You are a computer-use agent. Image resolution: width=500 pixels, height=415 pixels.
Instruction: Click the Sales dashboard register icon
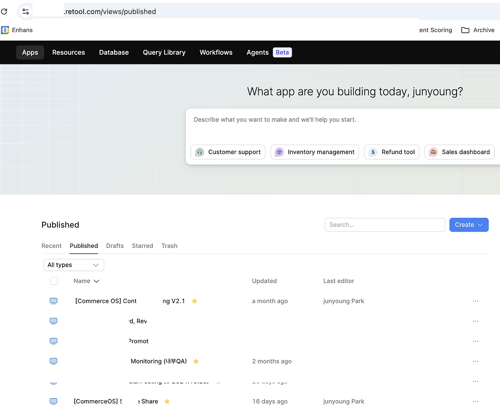pos(433,152)
